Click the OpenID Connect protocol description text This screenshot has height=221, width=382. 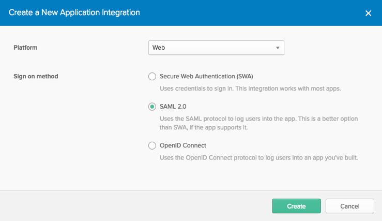(258, 157)
